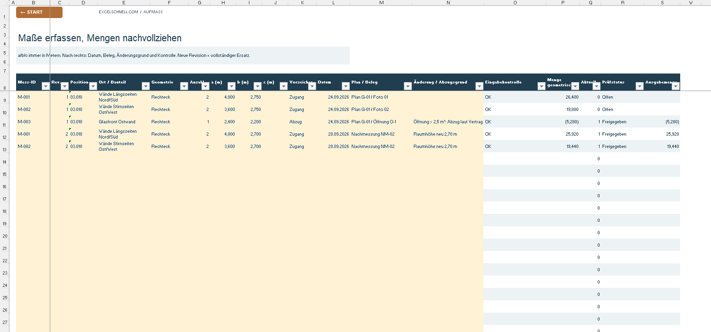The image size is (711, 332).
Task: Select the 2,200 b (m) cell
Action: tap(249, 122)
